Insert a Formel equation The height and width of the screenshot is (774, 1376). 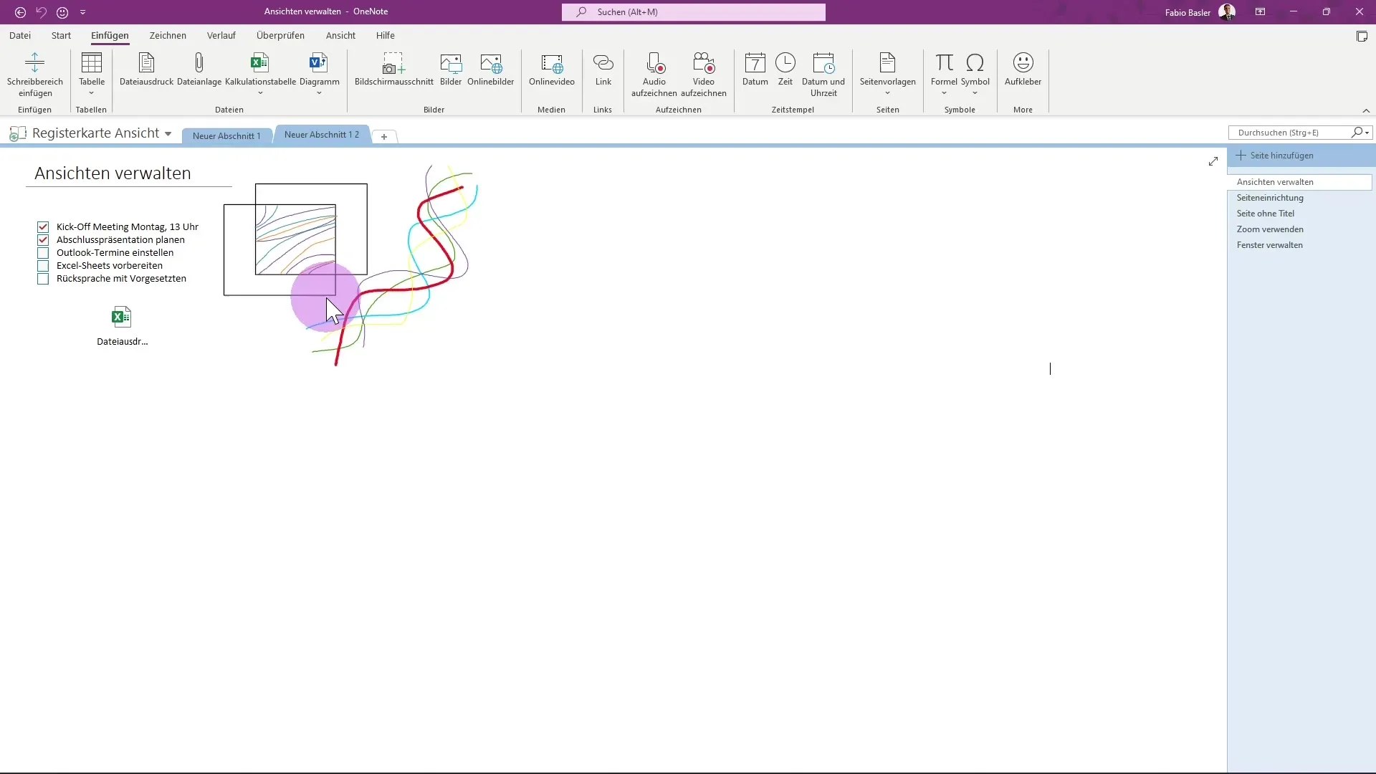(x=945, y=63)
